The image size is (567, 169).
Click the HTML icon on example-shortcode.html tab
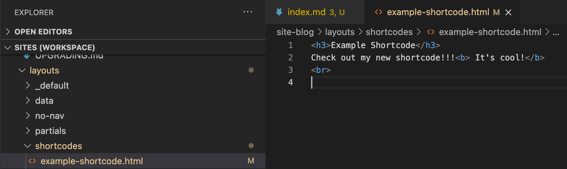pos(378,12)
